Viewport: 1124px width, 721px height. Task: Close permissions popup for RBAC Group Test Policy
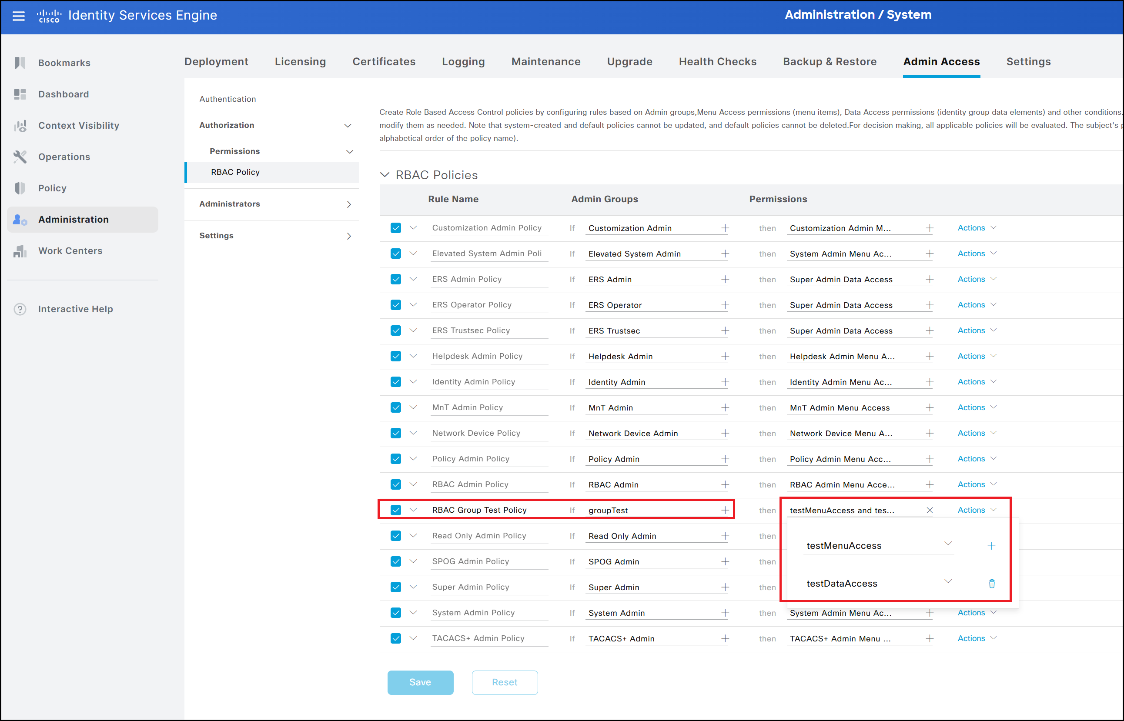(x=930, y=511)
